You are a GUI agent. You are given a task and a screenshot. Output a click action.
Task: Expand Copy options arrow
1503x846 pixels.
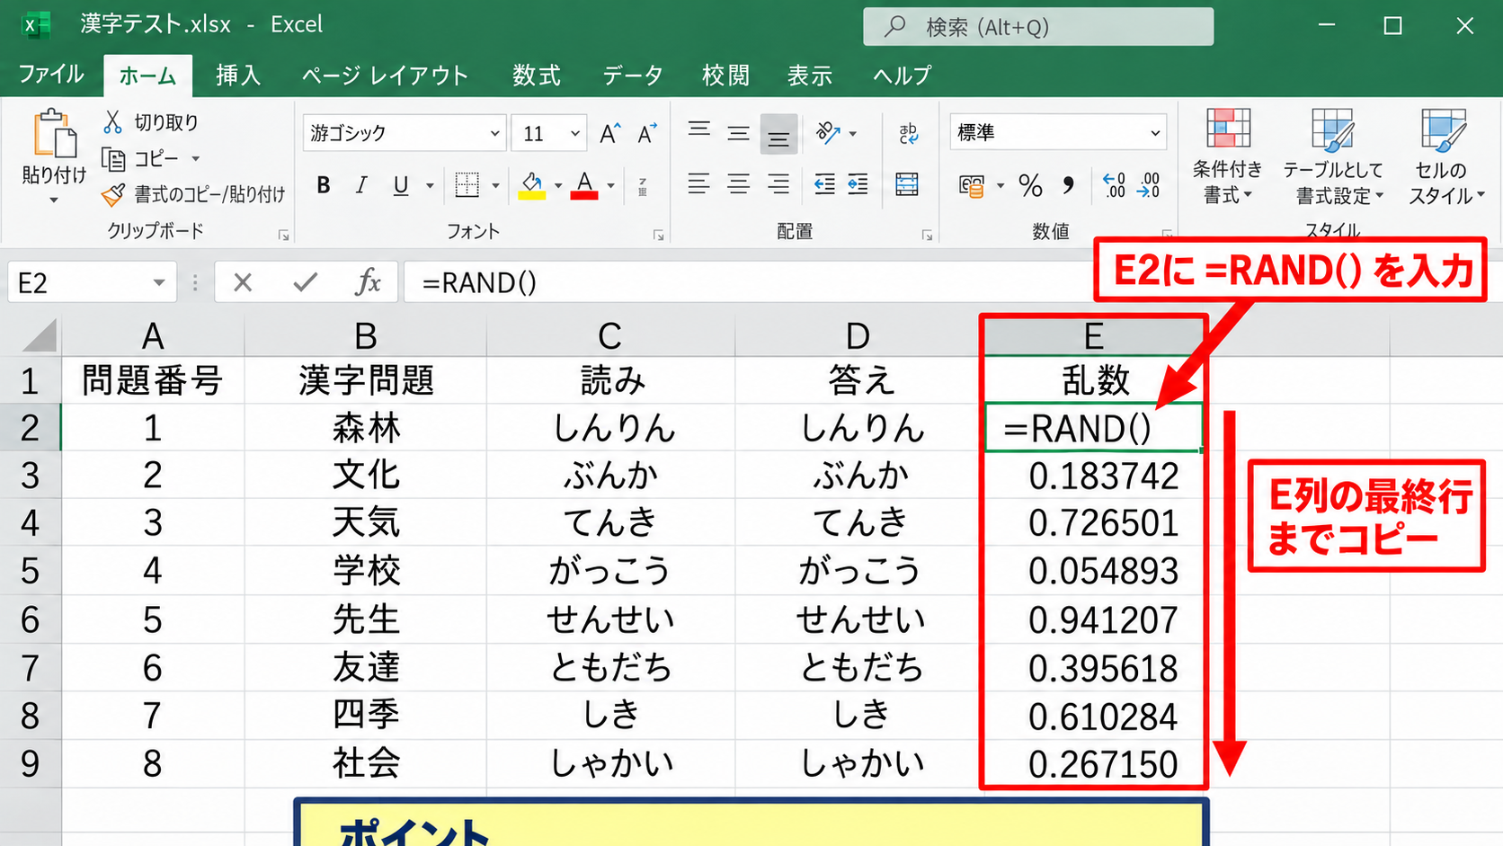pyautogui.click(x=195, y=159)
